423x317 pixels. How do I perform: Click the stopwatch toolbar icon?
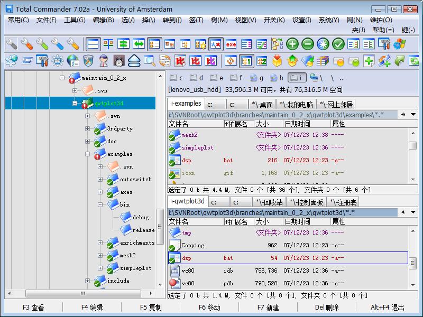pyautogui.click(x=118, y=61)
